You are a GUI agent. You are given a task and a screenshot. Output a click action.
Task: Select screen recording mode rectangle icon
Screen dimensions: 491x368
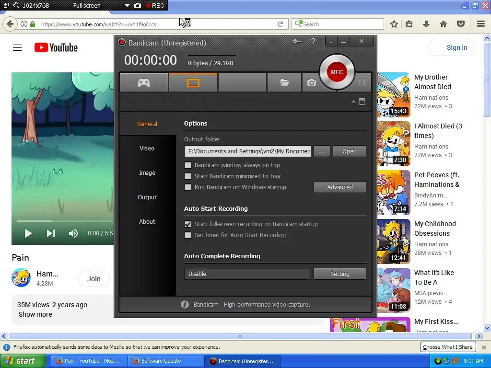(193, 82)
